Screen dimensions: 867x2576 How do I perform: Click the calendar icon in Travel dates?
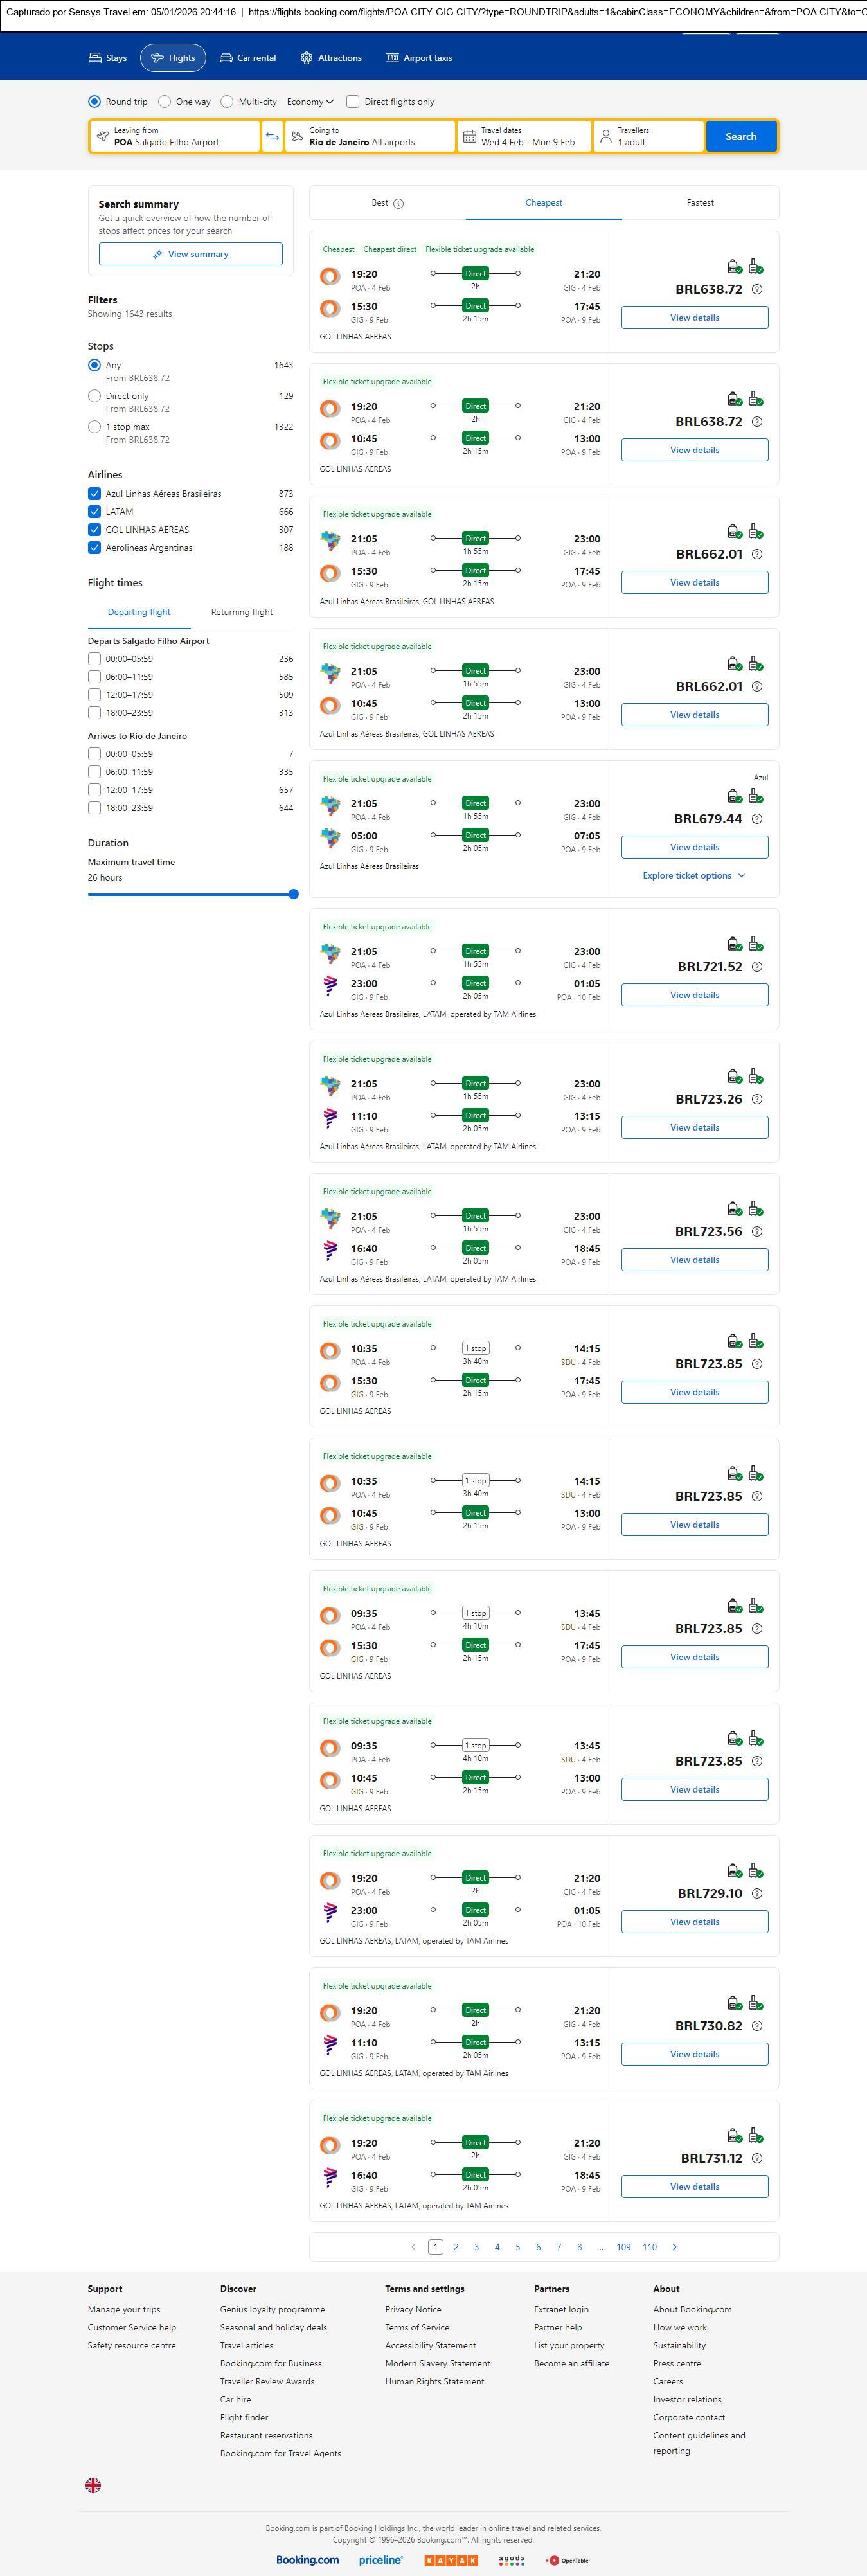tap(469, 137)
